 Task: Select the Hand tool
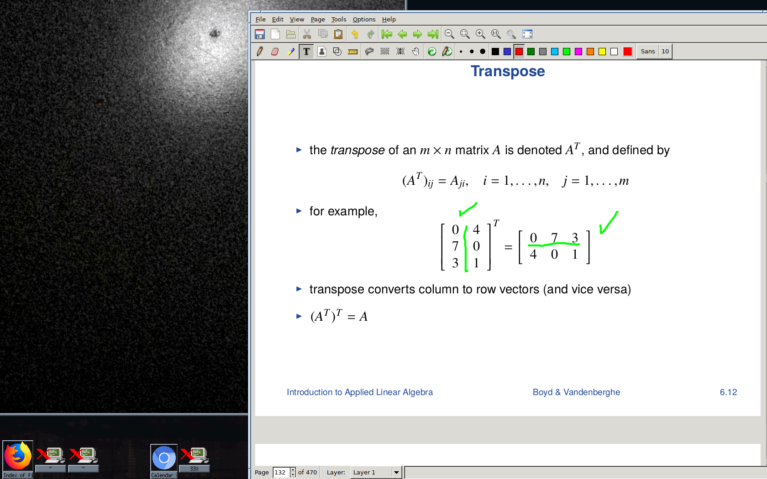click(x=415, y=52)
